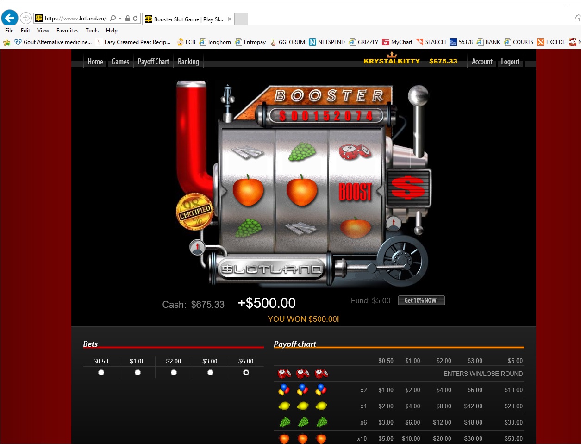
Task: Click the Slotland logo plate on machine
Action: point(272,269)
